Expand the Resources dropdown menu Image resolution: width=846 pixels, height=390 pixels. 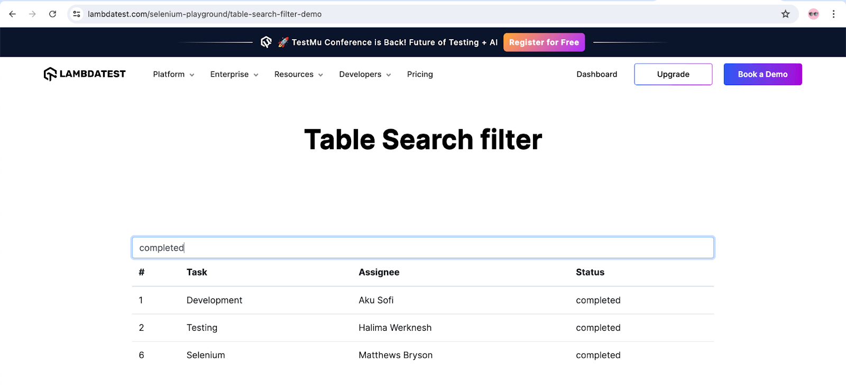[298, 75]
